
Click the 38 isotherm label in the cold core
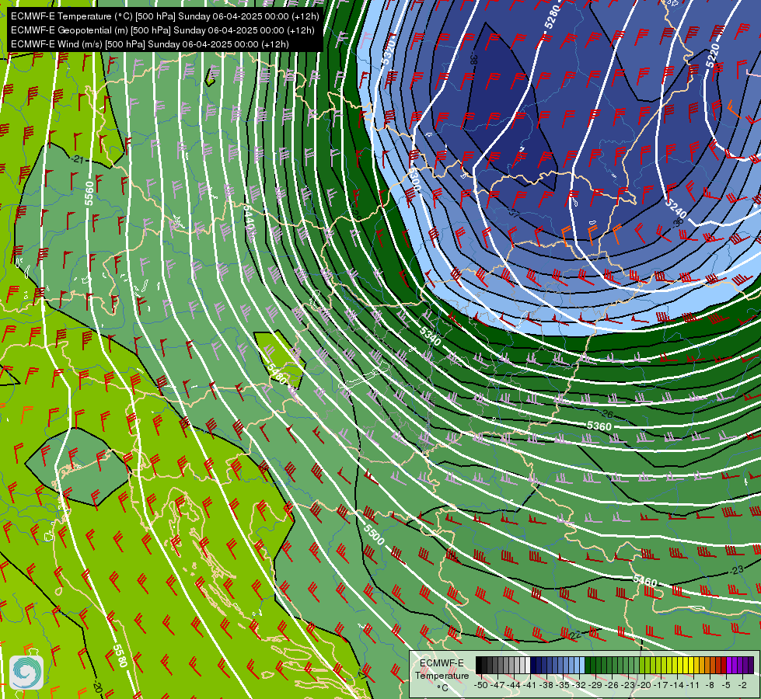tap(473, 60)
